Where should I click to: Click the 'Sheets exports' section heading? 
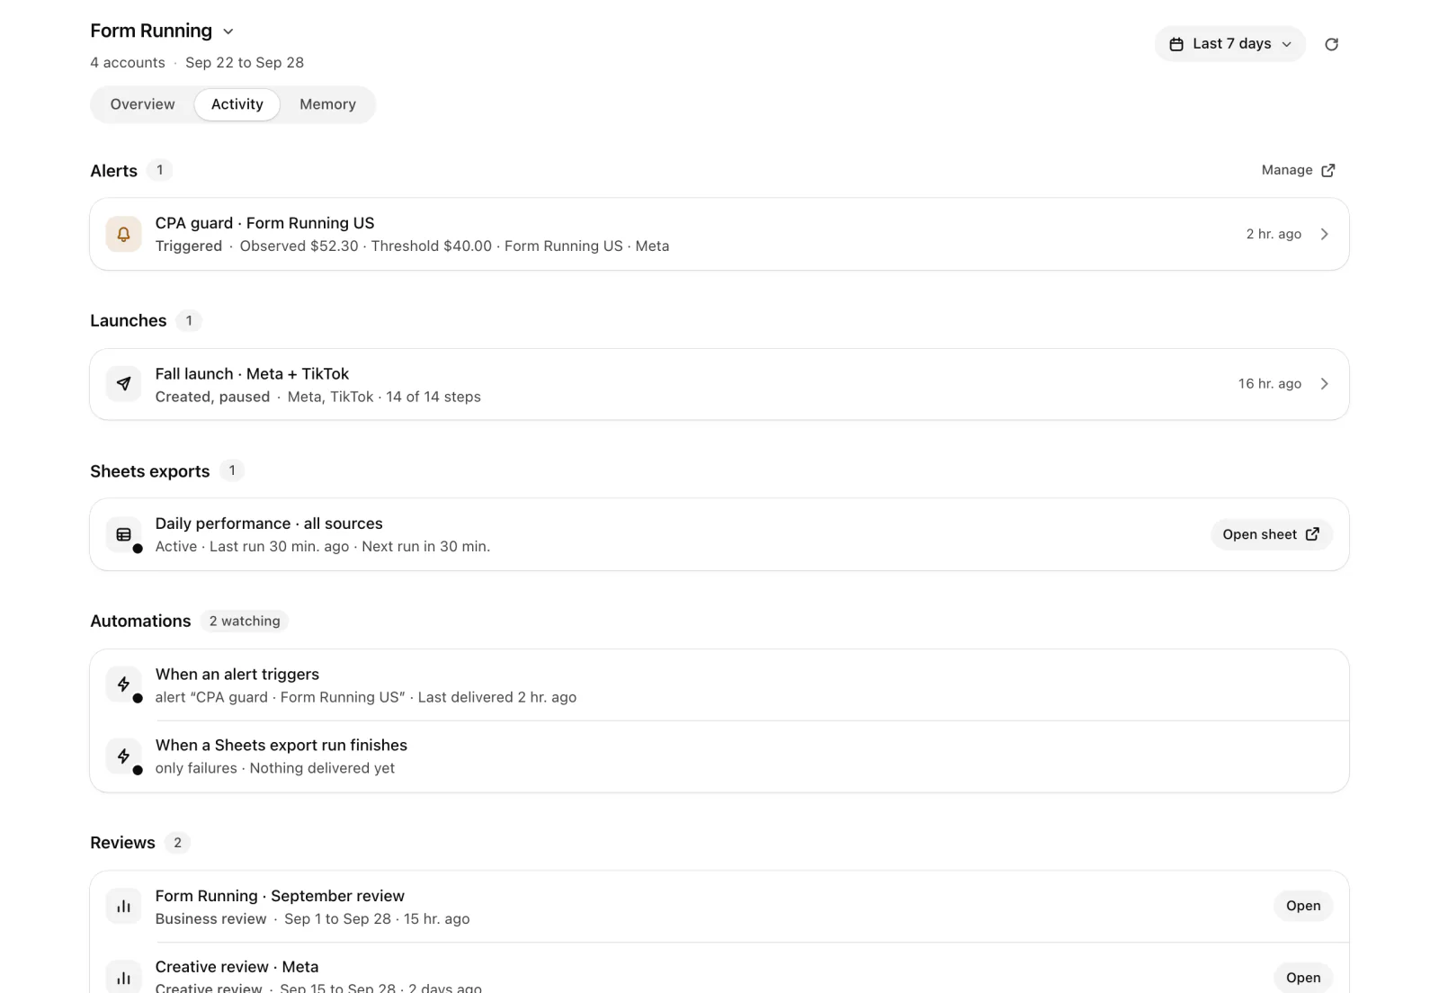[x=150, y=471]
